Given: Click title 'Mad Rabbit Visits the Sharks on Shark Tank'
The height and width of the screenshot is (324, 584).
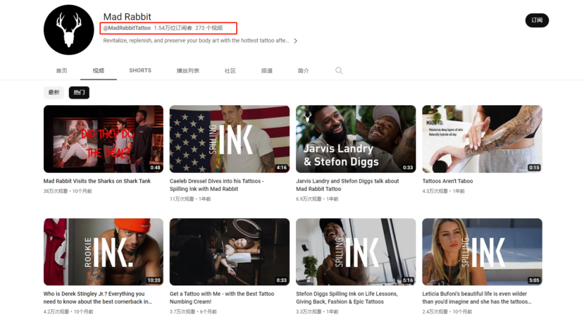Looking at the screenshot, I should click(x=97, y=181).
